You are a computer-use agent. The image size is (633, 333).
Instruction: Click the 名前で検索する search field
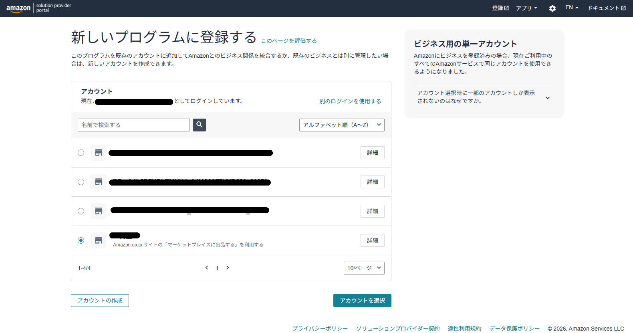coord(134,125)
